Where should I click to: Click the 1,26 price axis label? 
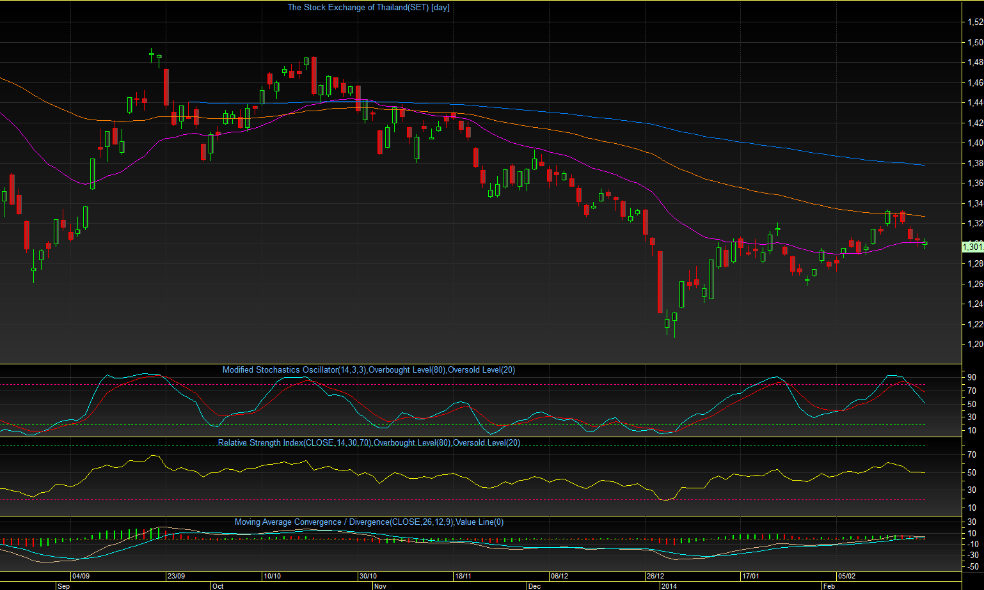point(975,284)
